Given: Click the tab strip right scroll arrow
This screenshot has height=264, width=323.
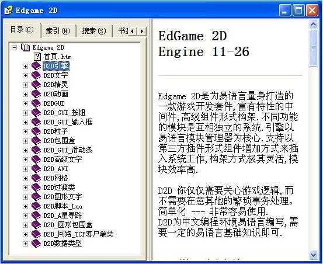Looking at the screenshot, I should tap(142, 32).
